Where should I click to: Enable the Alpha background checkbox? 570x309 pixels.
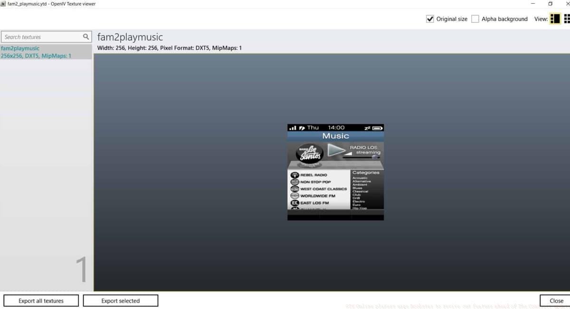[x=475, y=19]
